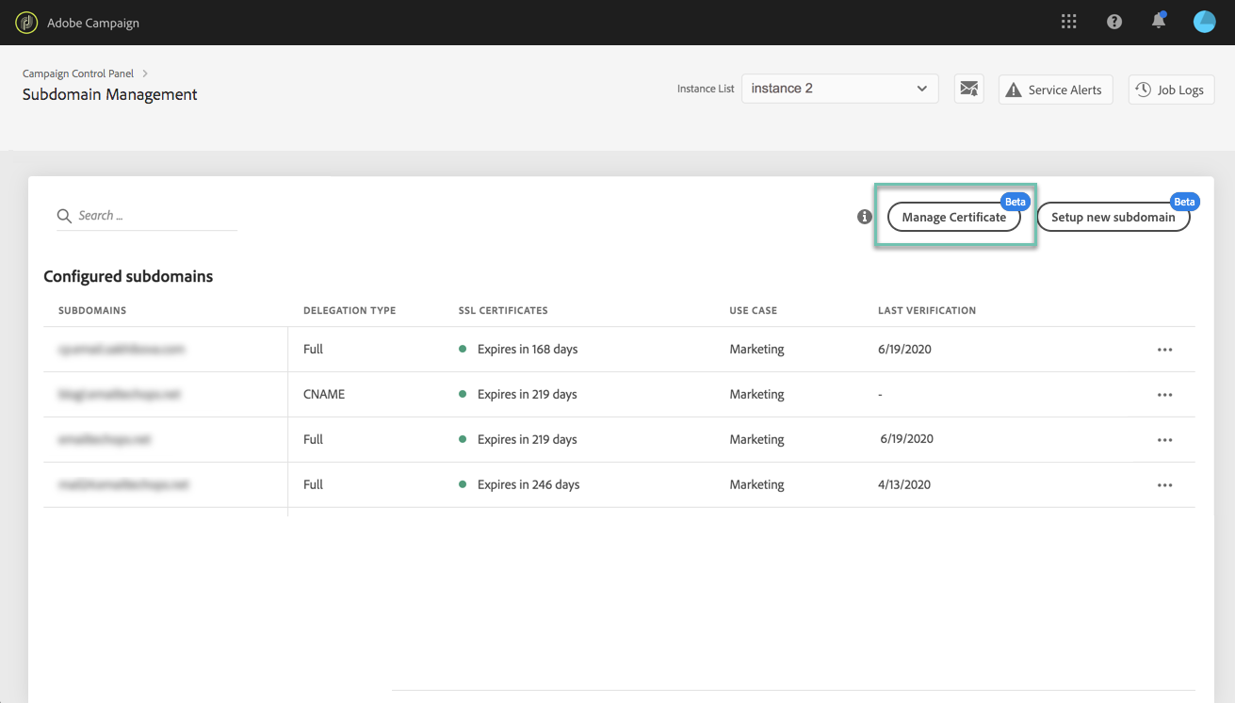
Task: Click the SSL CERTIFICATES column header
Action: pos(503,310)
